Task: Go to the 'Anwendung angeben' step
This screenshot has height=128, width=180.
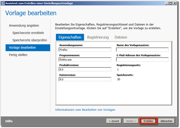Action: (24, 26)
